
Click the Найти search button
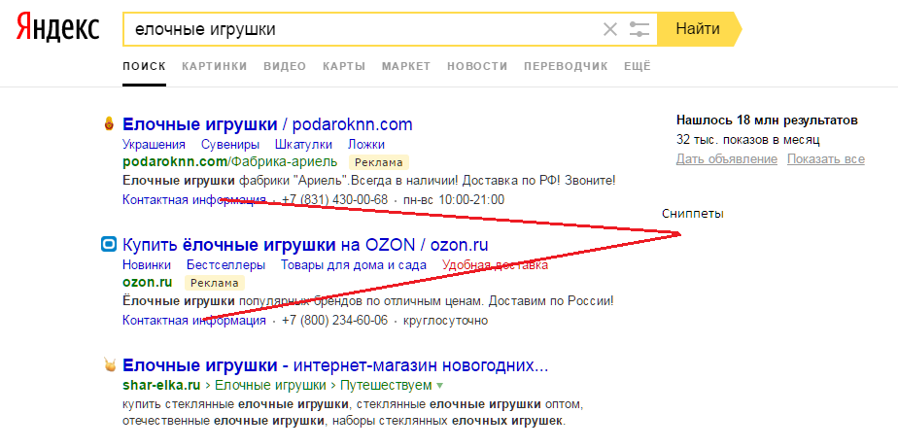[x=698, y=28]
